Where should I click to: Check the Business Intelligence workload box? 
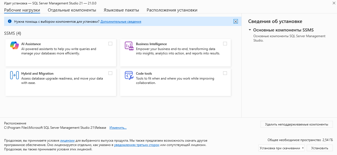click(225, 43)
